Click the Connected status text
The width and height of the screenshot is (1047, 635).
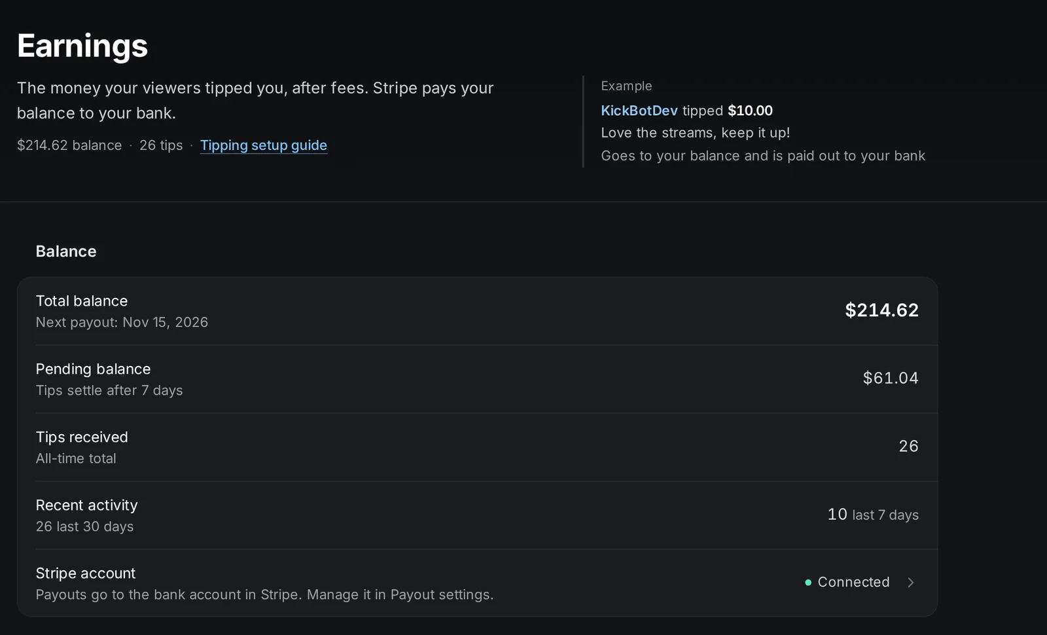[853, 582]
